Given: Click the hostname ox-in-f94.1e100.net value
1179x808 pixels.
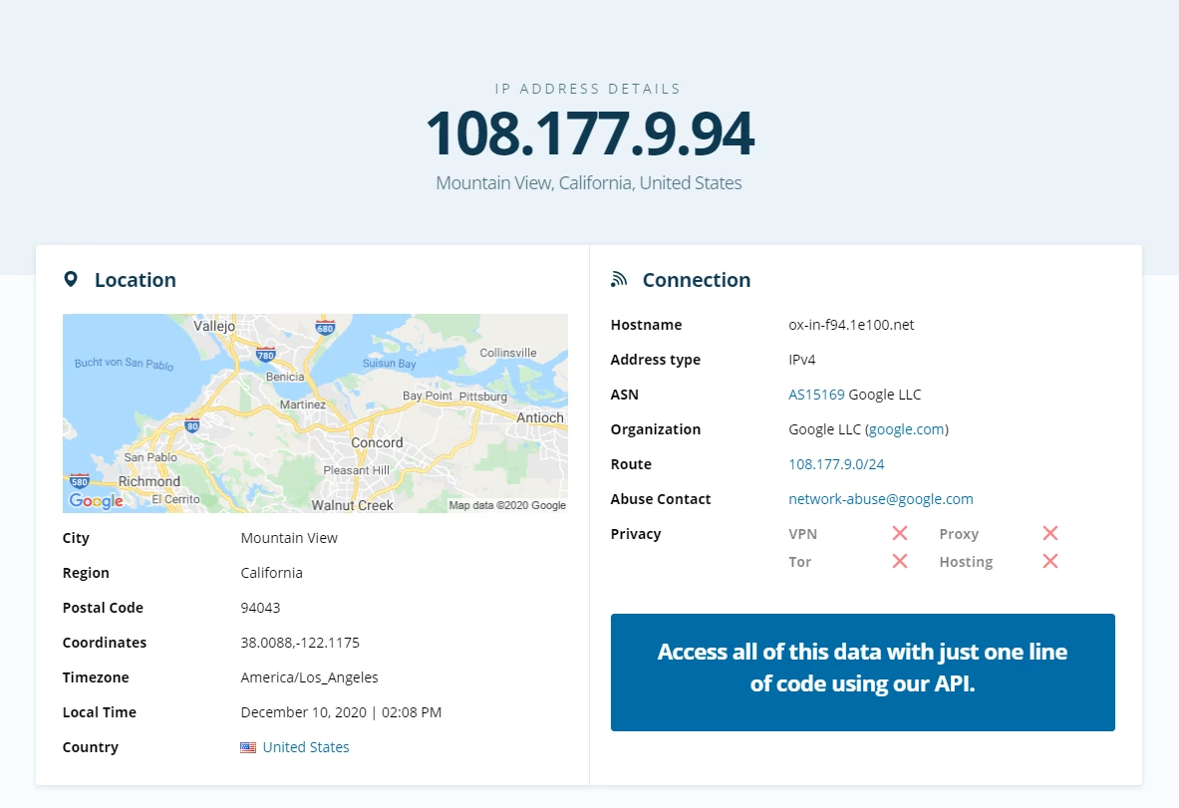Looking at the screenshot, I should click(x=851, y=325).
